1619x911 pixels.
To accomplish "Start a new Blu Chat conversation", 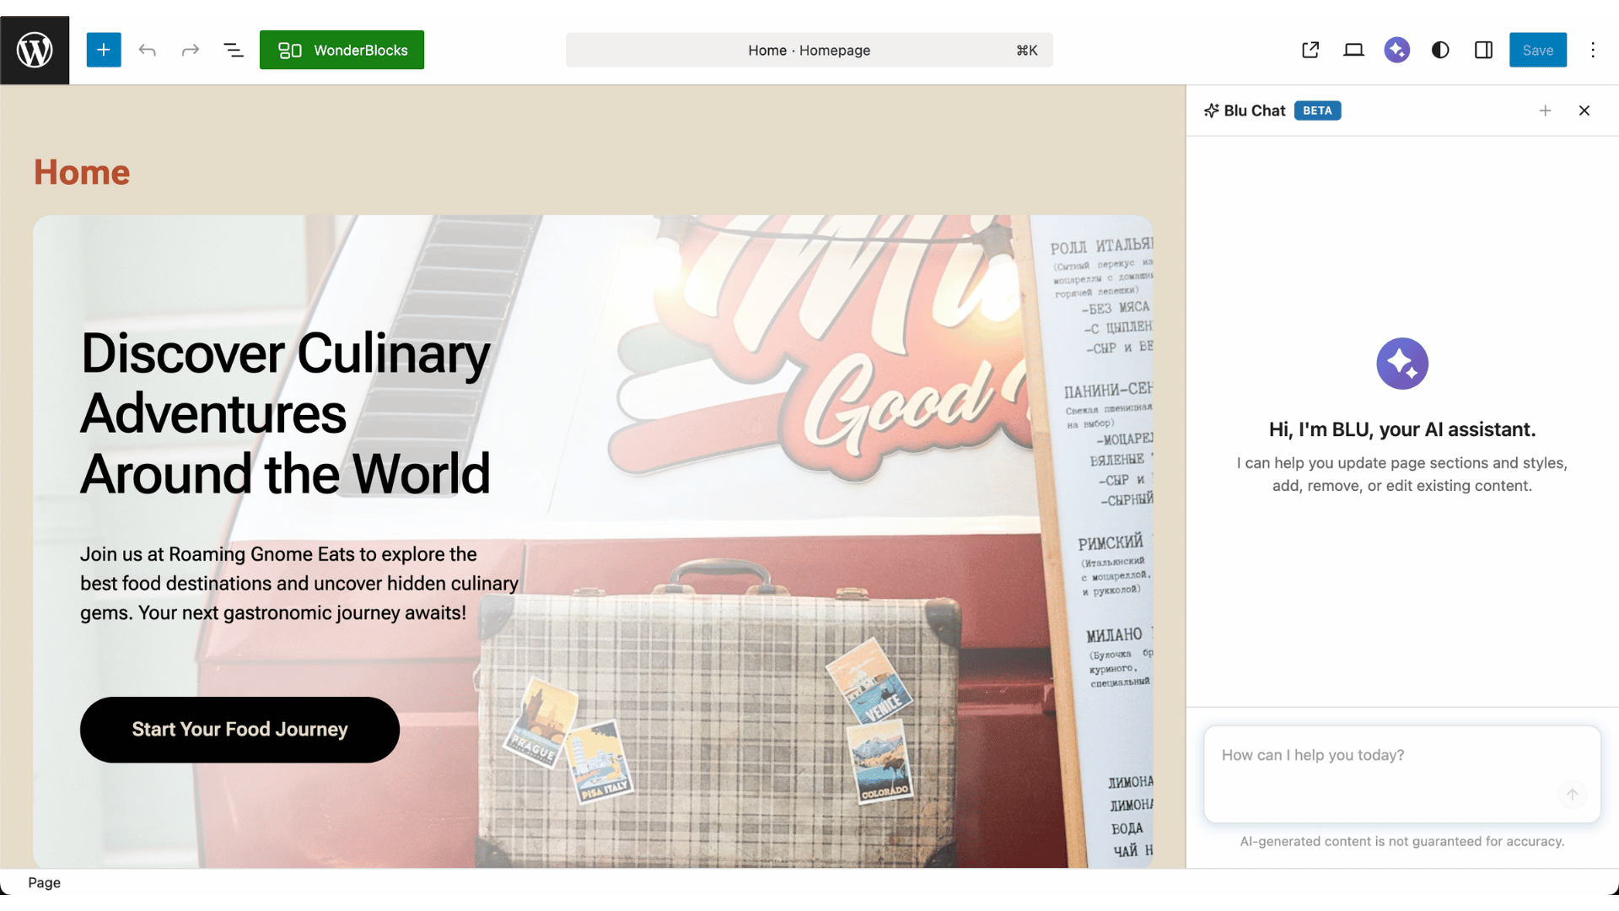I will point(1545,111).
